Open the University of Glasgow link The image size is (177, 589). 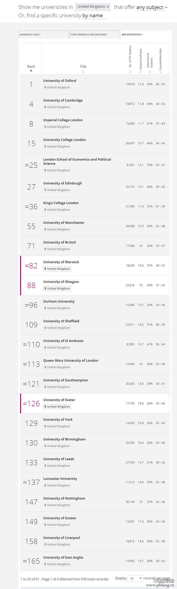tap(61, 282)
